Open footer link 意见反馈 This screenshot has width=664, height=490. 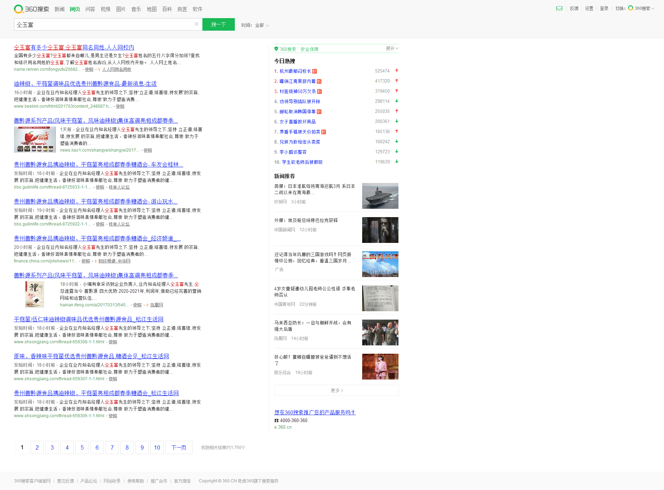click(x=66, y=481)
